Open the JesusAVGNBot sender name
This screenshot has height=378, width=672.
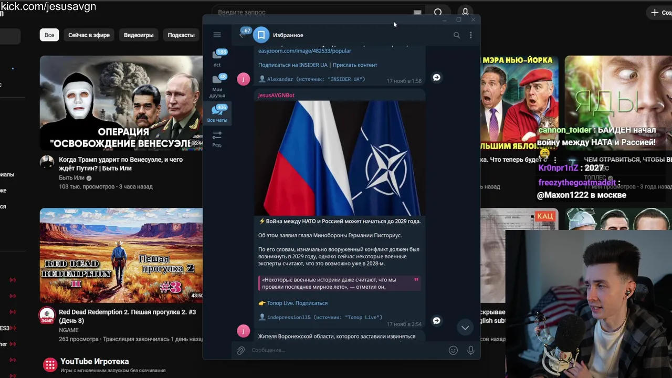point(276,95)
